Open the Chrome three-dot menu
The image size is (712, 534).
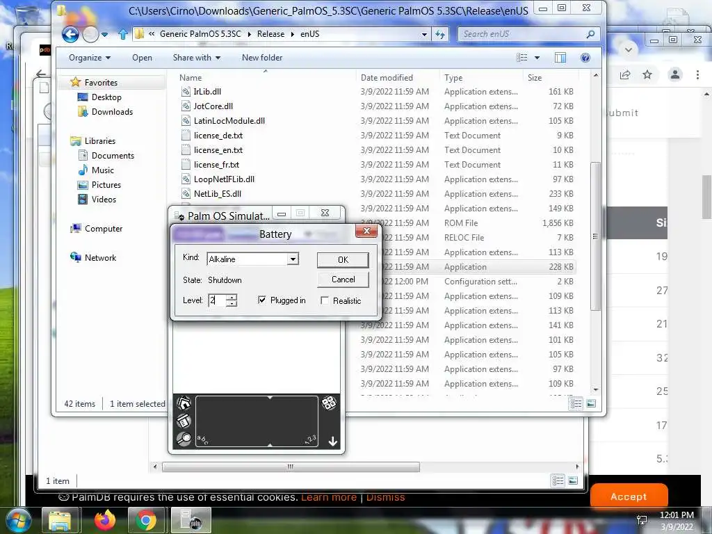tap(697, 74)
